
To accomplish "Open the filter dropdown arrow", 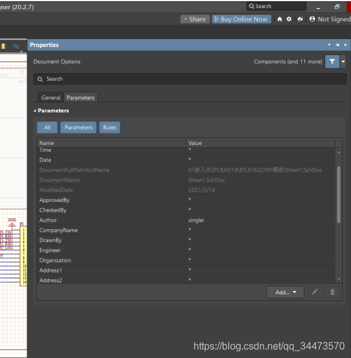I will tap(343, 62).
